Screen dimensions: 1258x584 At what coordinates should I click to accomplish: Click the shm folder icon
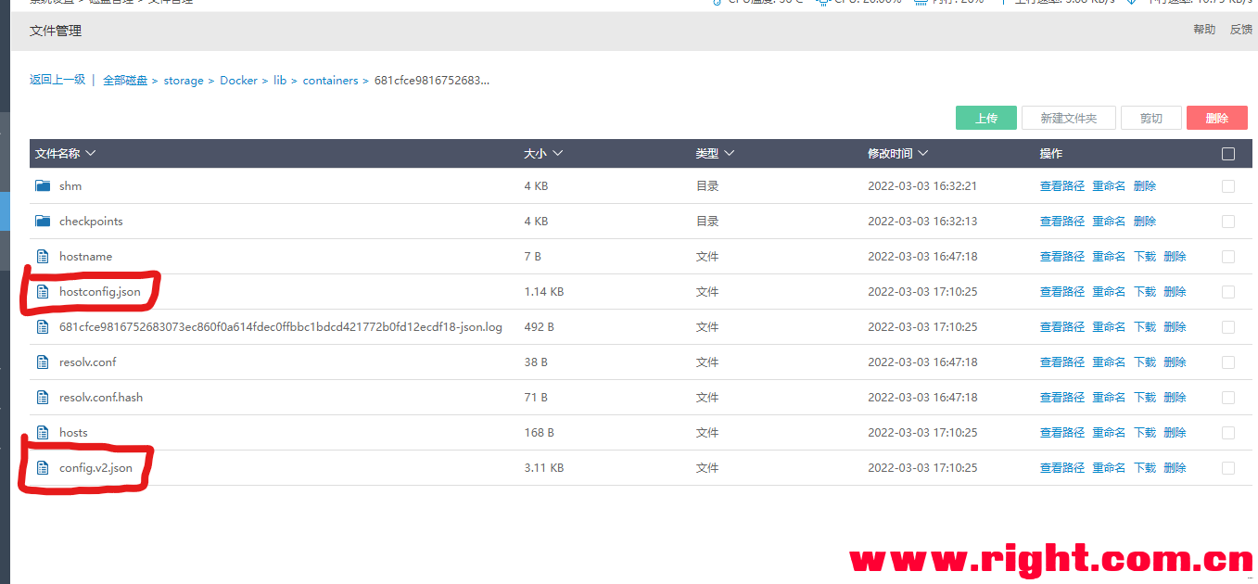pos(43,186)
